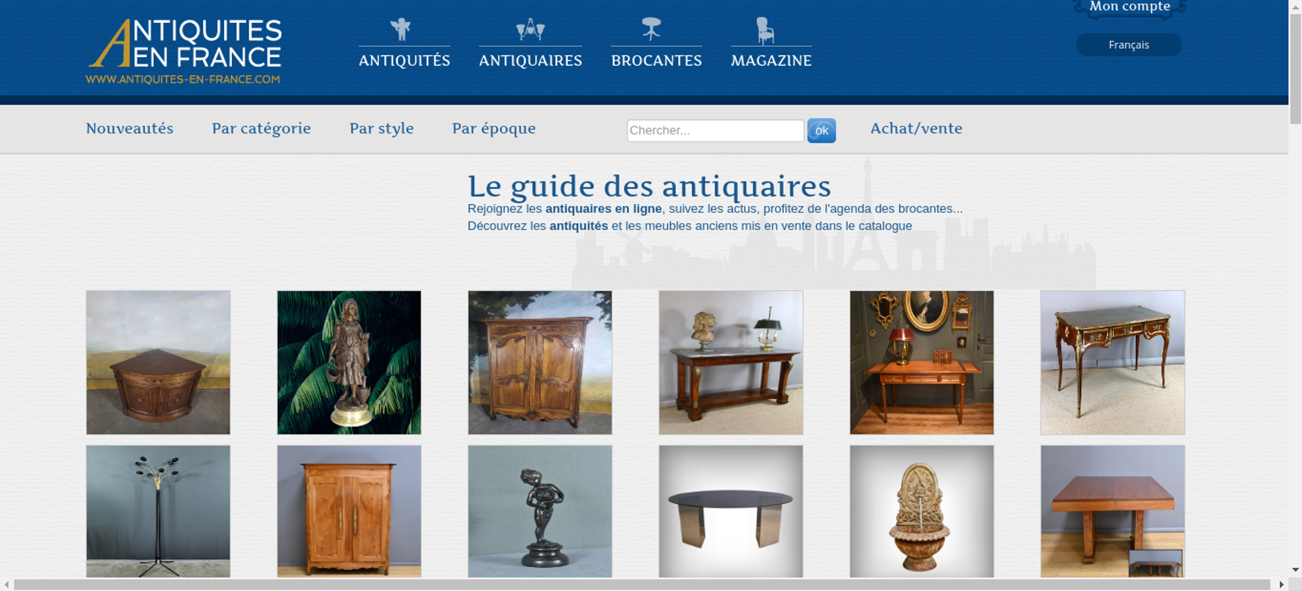
Task: Open the wall fountain thumbnail
Action: point(922,511)
